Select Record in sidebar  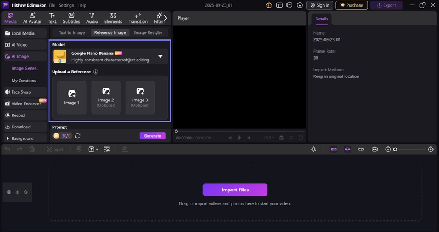tap(25, 115)
